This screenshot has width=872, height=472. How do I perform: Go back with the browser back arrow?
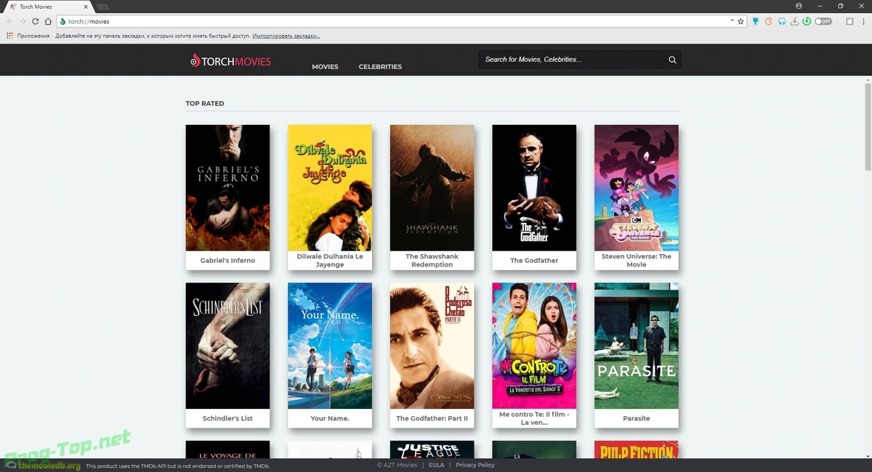9,22
